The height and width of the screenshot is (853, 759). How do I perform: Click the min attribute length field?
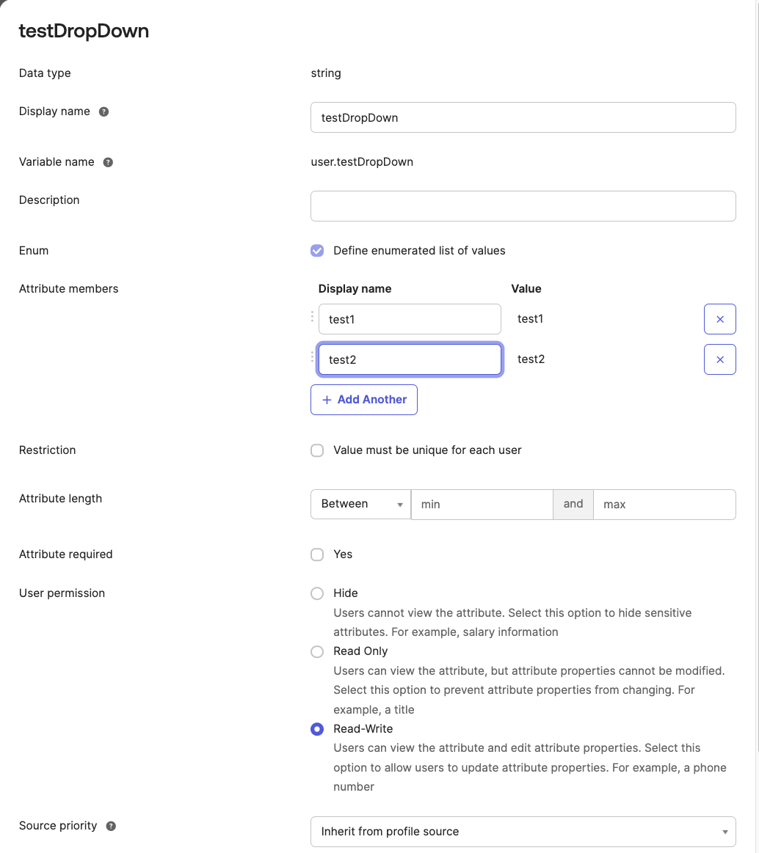click(482, 505)
